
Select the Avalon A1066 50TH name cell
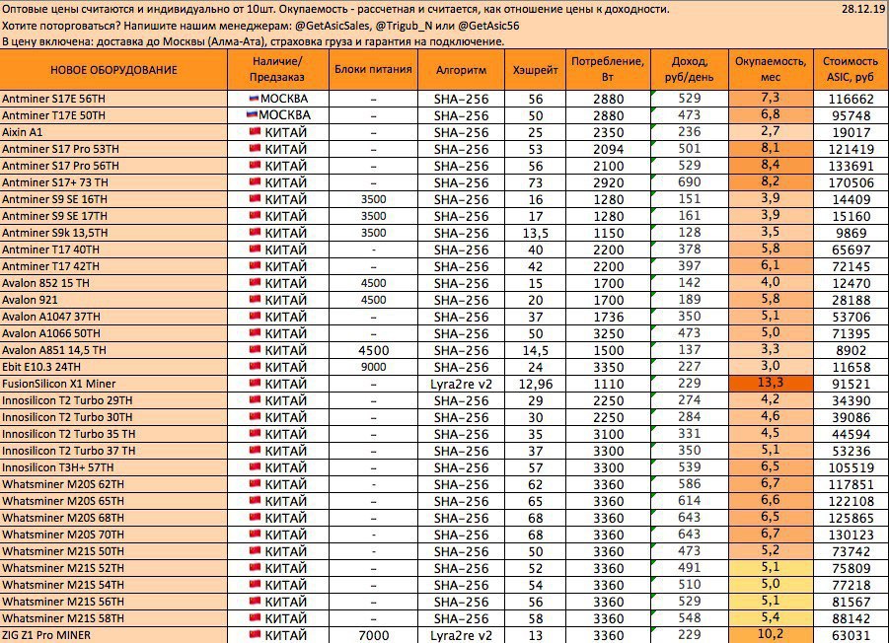(113, 333)
